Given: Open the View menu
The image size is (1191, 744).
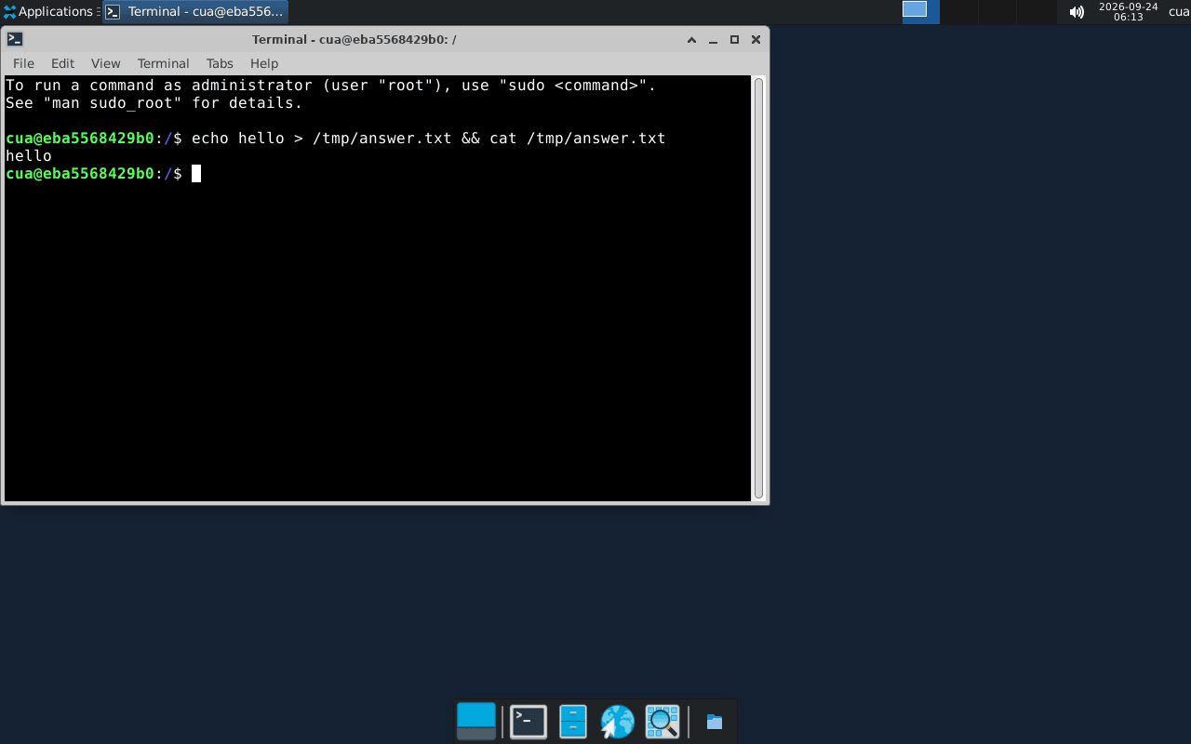Looking at the screenshot, I should 105,63.
